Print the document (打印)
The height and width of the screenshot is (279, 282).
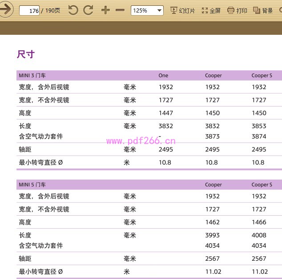point(237,10)
